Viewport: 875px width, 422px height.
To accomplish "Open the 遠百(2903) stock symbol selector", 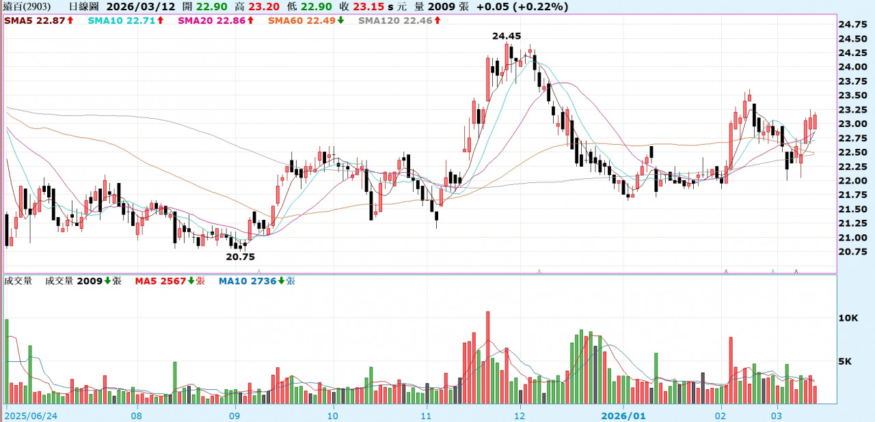I will coord(27,7).
